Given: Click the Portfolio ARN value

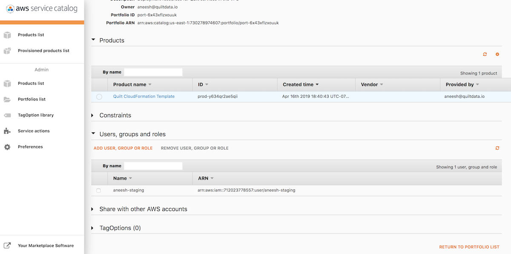Looking at the screenshot, I should click(208, 23).
